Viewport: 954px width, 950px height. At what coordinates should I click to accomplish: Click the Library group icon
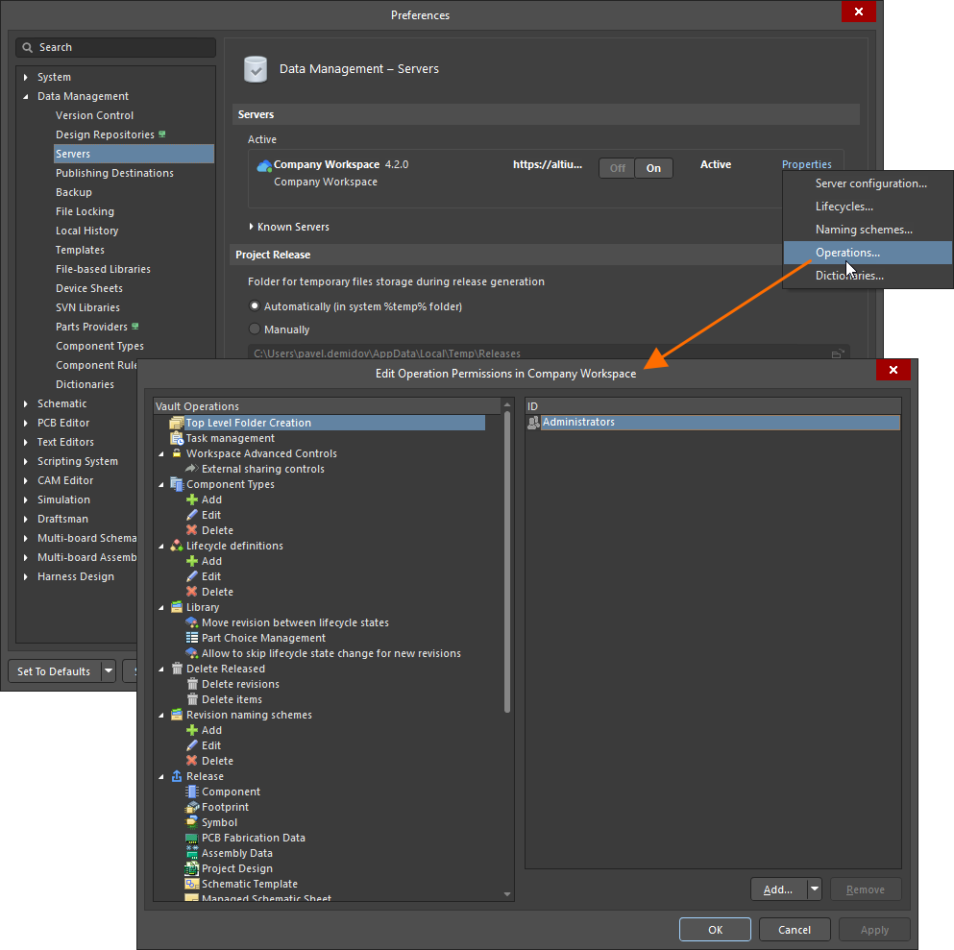click(x=177, y=607)
